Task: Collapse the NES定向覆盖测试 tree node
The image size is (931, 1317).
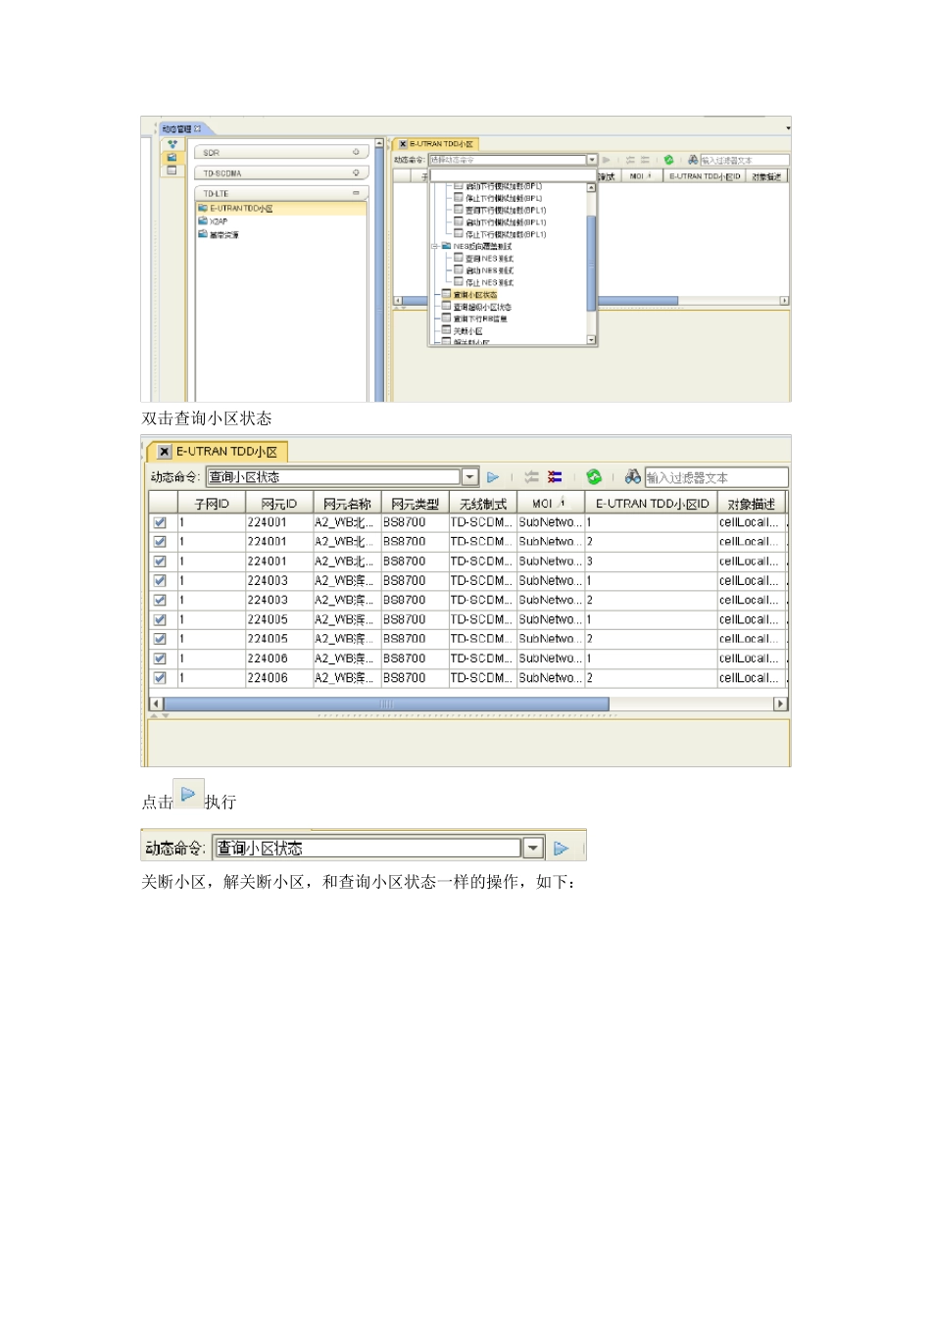Action: (x=435, y=247)
